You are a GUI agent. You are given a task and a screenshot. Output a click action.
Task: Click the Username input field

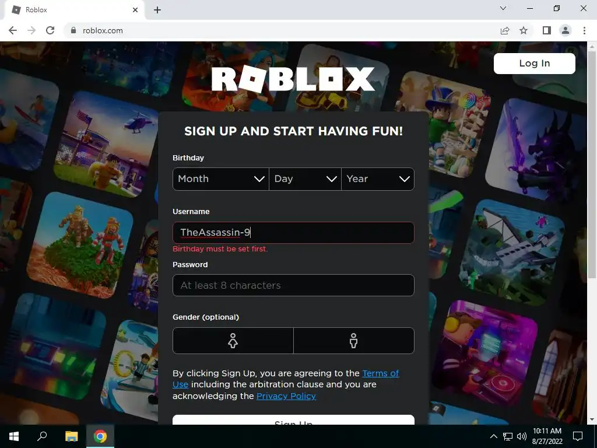(x=293, y=232)
